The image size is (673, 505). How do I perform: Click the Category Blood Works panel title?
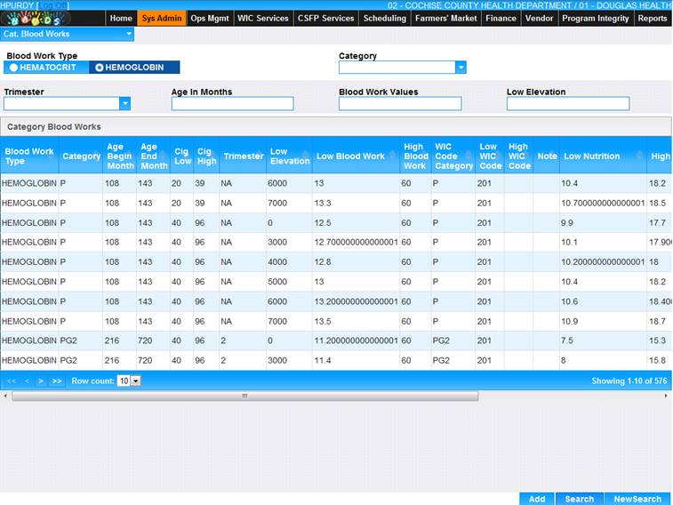click(54, 127)
